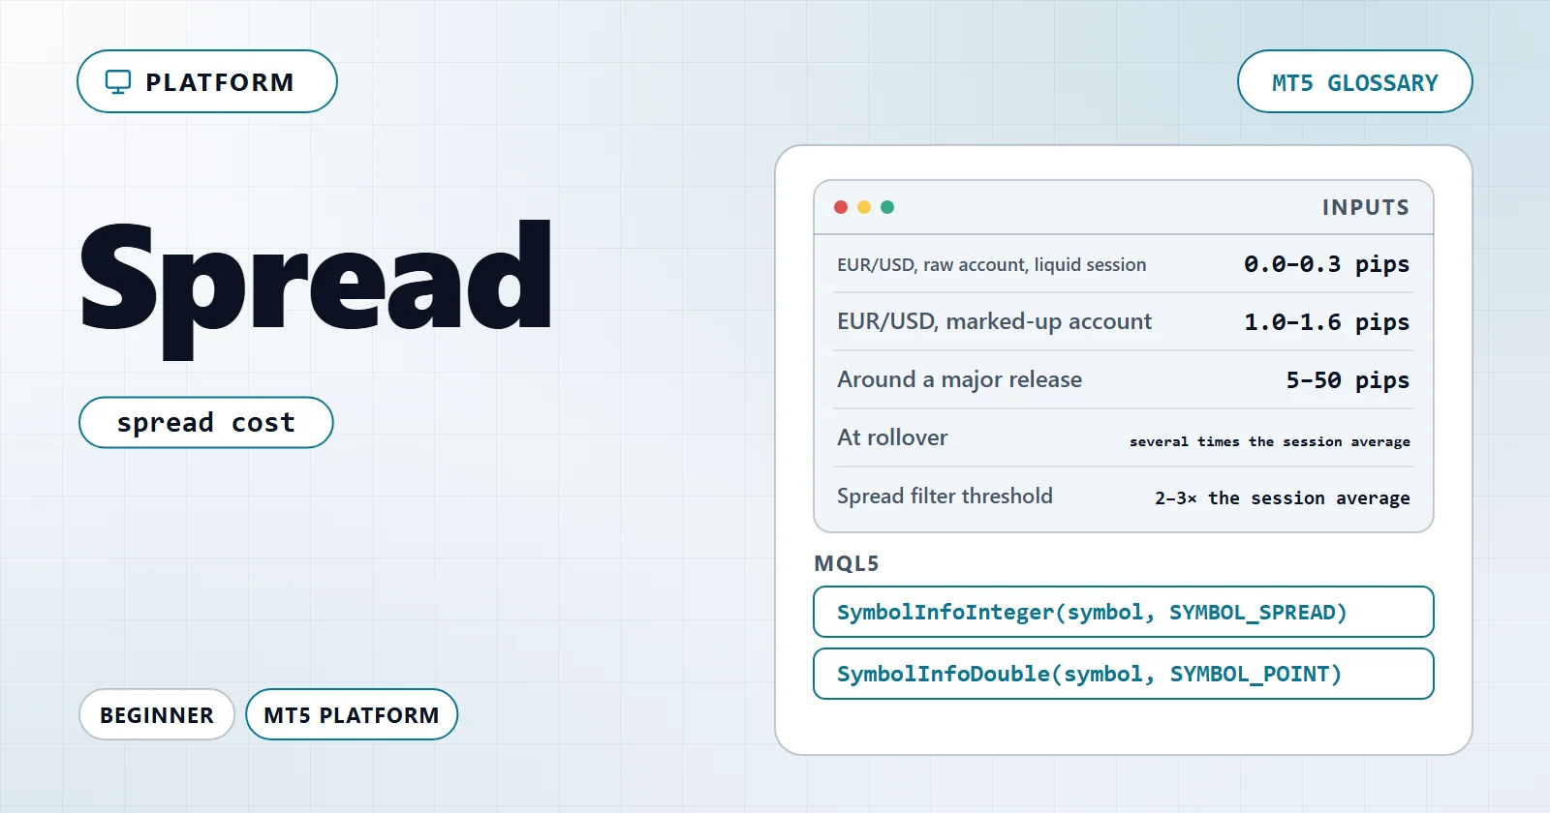
Task: Click several times the session average
Action: pos(1269,441)
